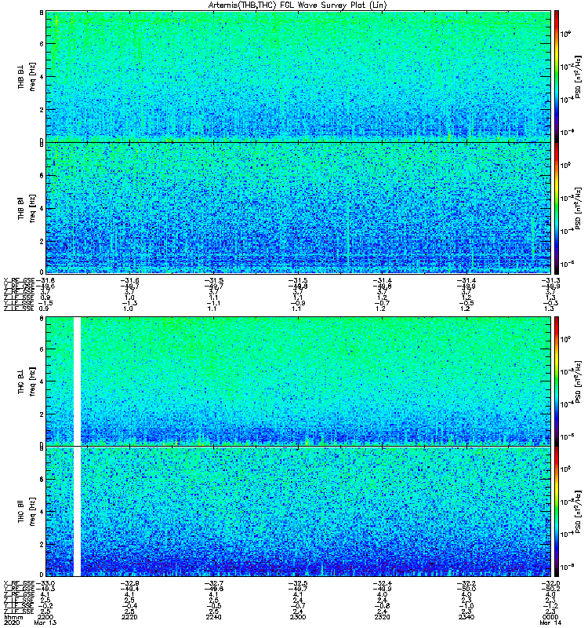The image size is (588, 628).
Task: Click the X_RE_GSE value -32.7
Action: [213, 583]
